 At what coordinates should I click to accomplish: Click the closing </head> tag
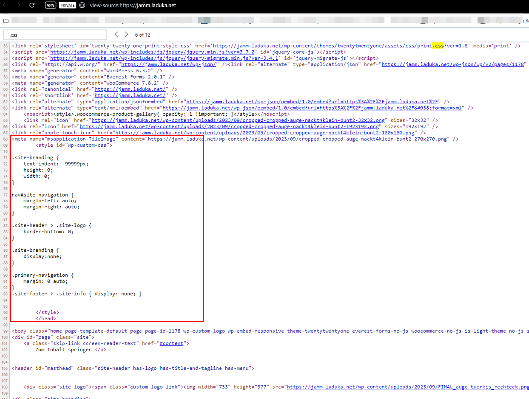coord(46,319)
